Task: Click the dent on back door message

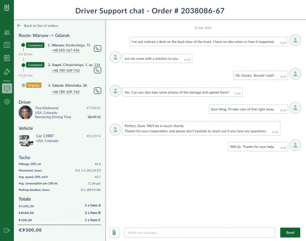Action: [209, 41]
